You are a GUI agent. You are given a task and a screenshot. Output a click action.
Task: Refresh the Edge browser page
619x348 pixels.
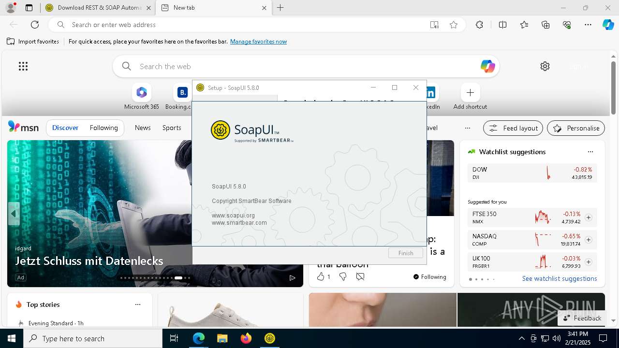[35, 25]
